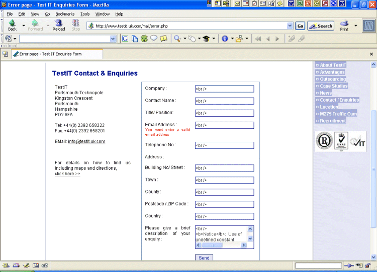The image size is (377, 272).
Task: Open the Bookmarks menu
Action: pyautogui.click(x=65, y=14)
